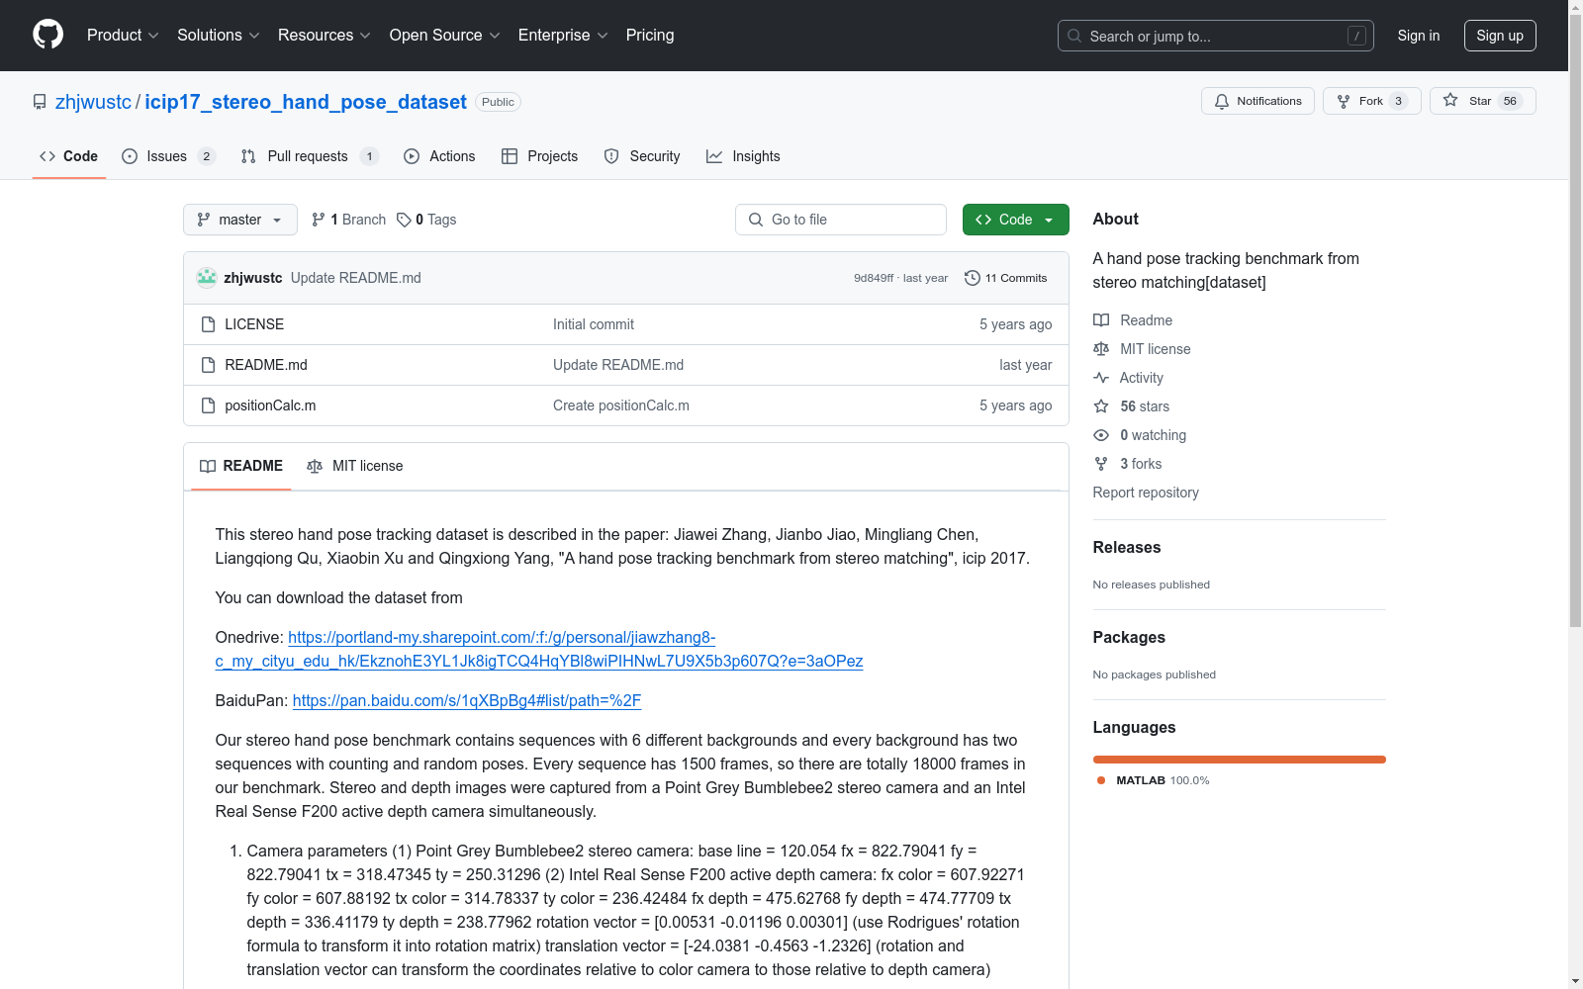Image resolution: width=1583 pixels, height=989 pixels.
Task: Open the README.md file
Action: pyautogui.click(x=266, y=365)
